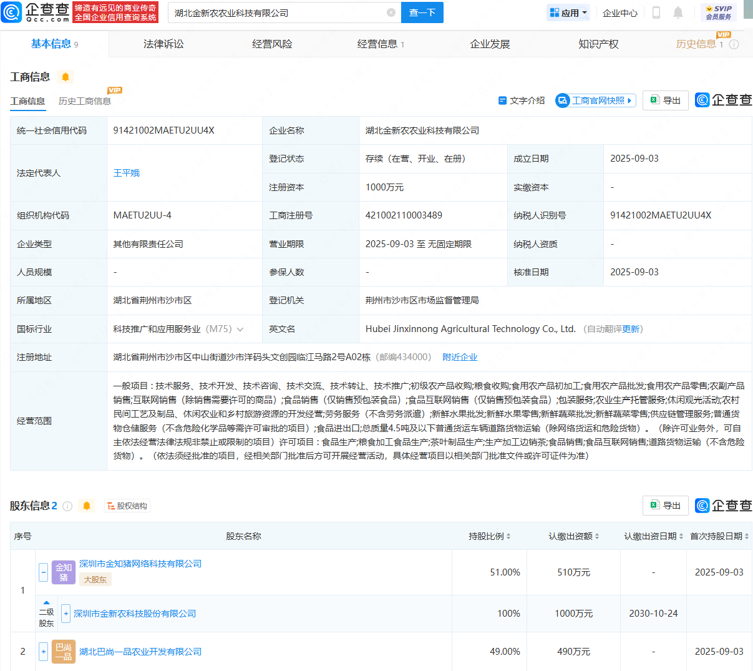Open legal representative 王平娥 link
This screenshot has height=671, width=753.
click(127, 173)
